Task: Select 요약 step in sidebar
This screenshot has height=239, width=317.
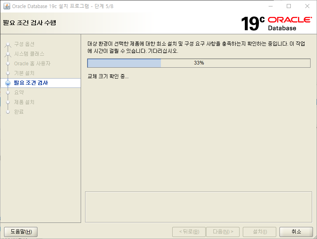Action: (19, 92)
